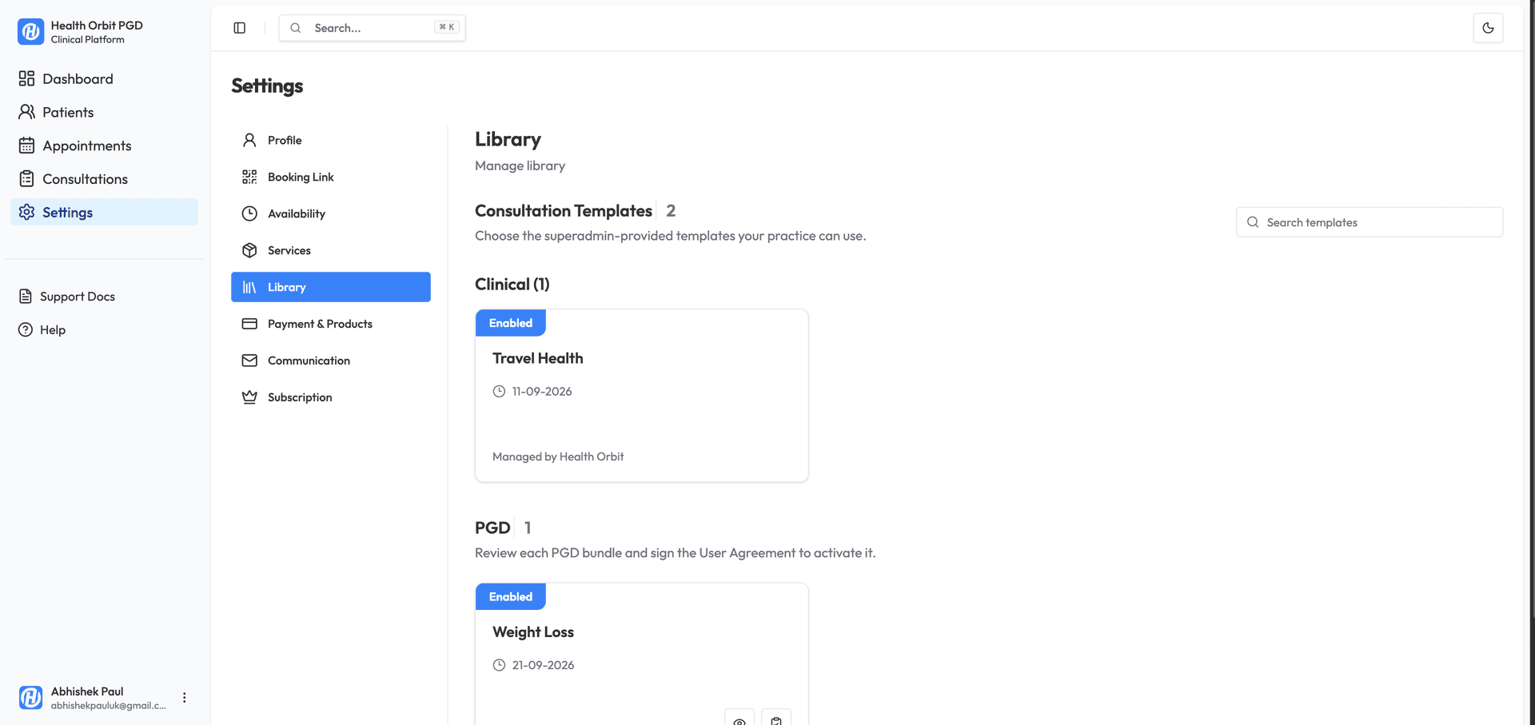The height and width of the screenshot is (725, 1535).
Task: Open the Dashboard page
Action: pyautogui.click(x=104, y=78)
